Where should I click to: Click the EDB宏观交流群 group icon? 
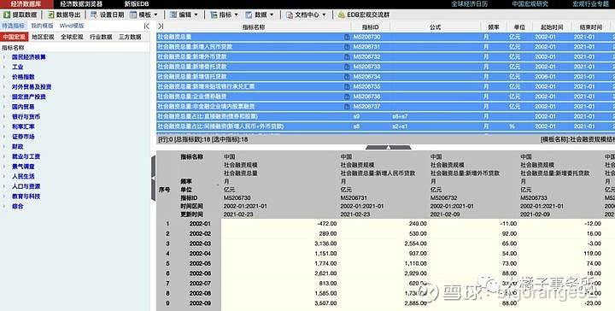click(341, 15)
